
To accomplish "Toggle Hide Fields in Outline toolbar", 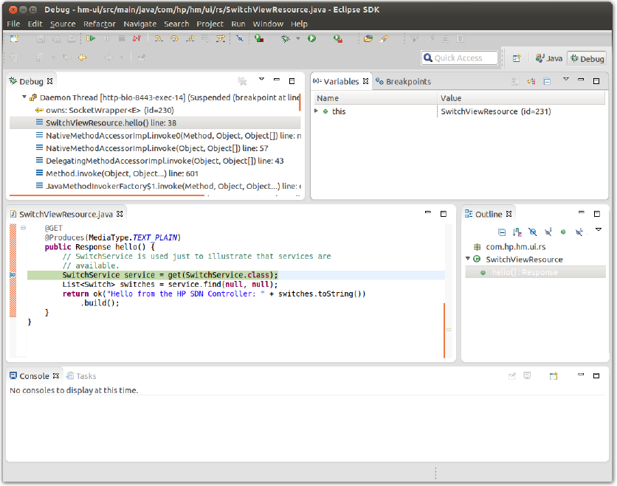I will pyautogui.click(x=531, y=232).
